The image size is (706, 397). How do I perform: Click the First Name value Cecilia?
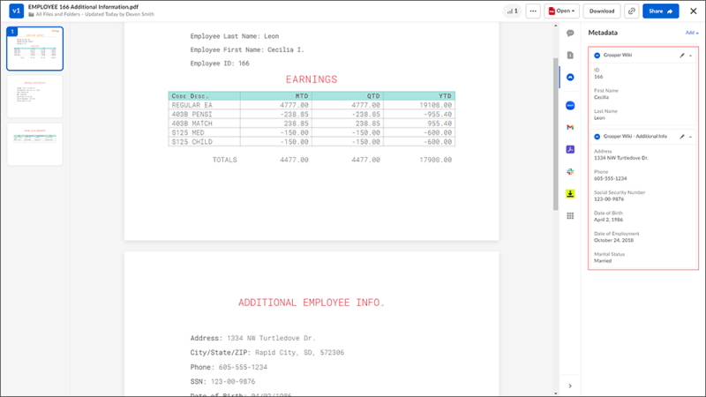(x=601, y=97)
